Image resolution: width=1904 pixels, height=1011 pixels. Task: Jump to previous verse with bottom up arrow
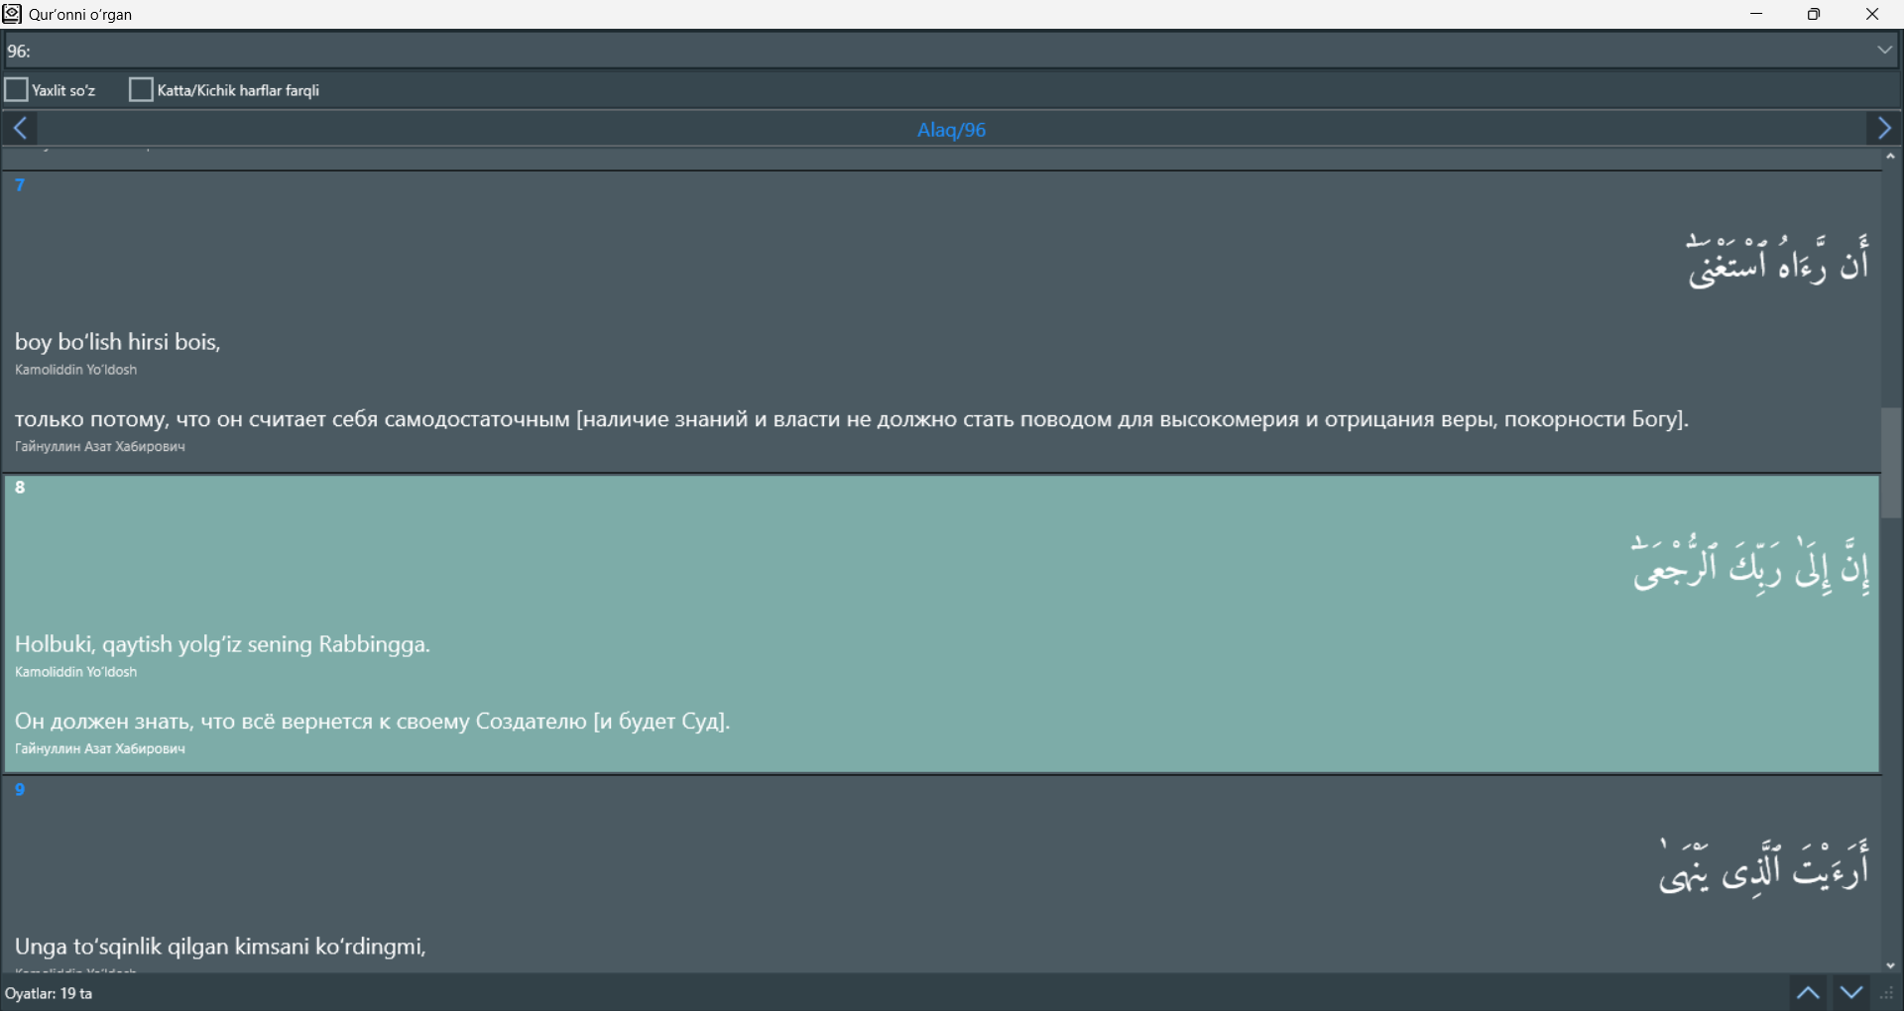click(x=1808, y=993)
